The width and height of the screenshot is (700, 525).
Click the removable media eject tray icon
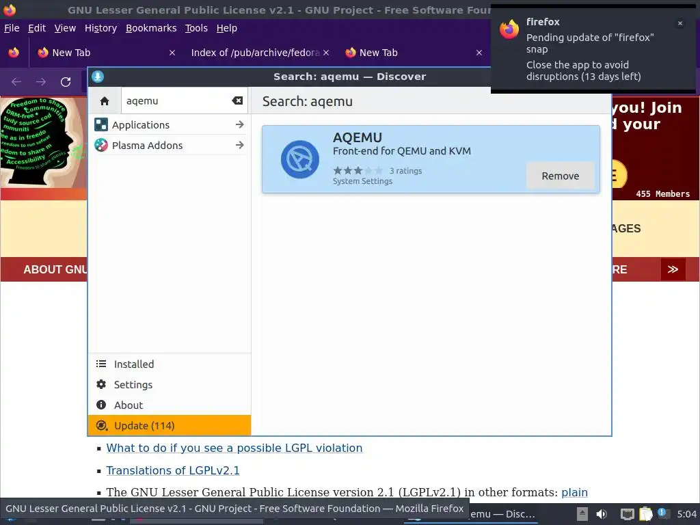[x=582, y=514]
